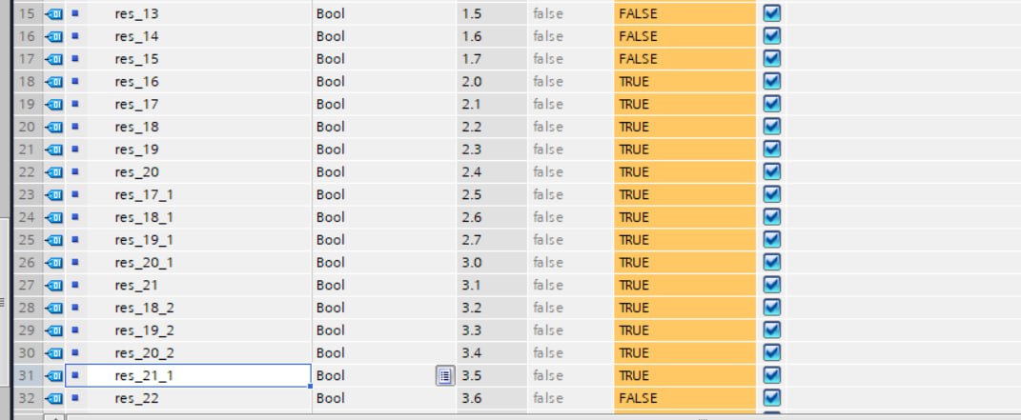Uncheck the checkbox for res_13
Screen dimensions: 1021x420
click(771, 13)
